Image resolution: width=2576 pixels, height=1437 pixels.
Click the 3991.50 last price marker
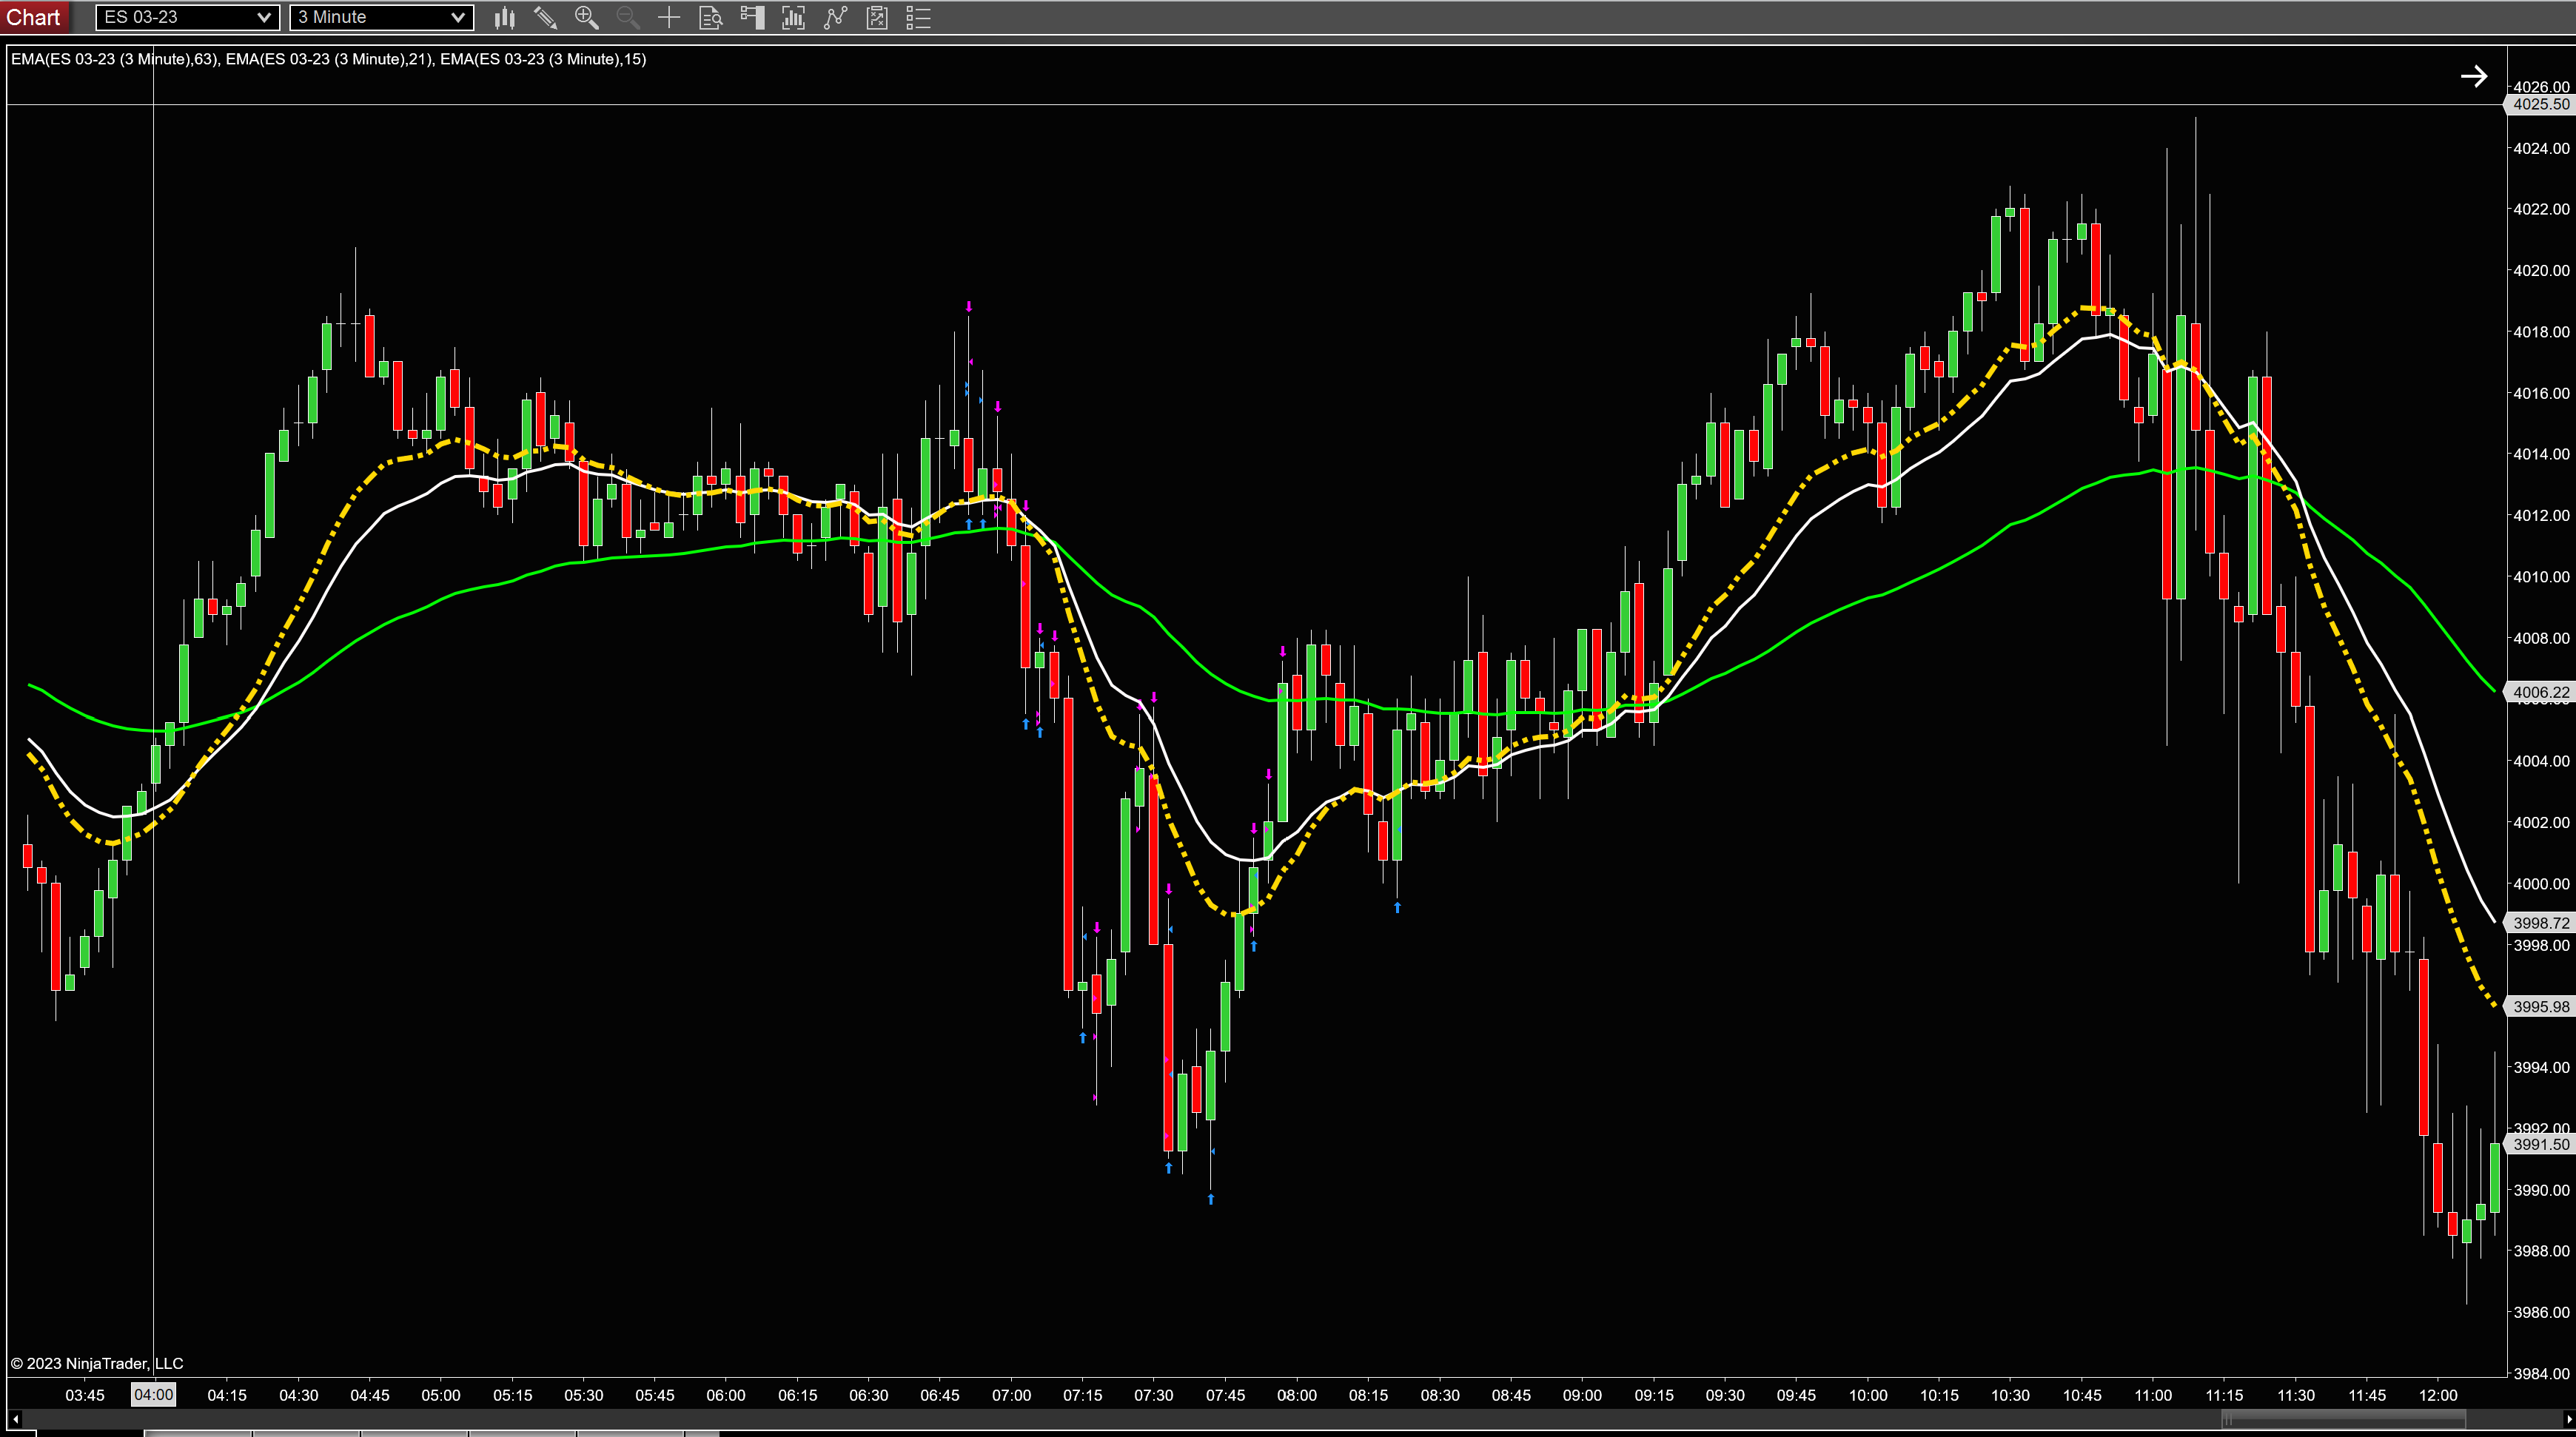pos(2540,1144)
